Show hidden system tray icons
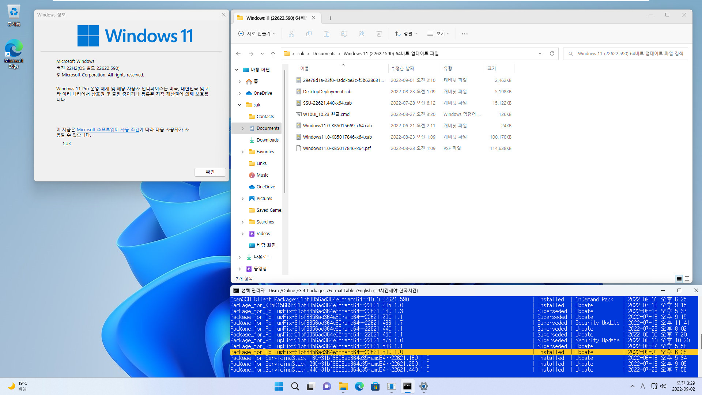This screenshot has width=702, height=395. (x=632, y=386)
